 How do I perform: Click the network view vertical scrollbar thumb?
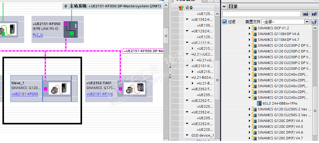[x=166, y=36]
